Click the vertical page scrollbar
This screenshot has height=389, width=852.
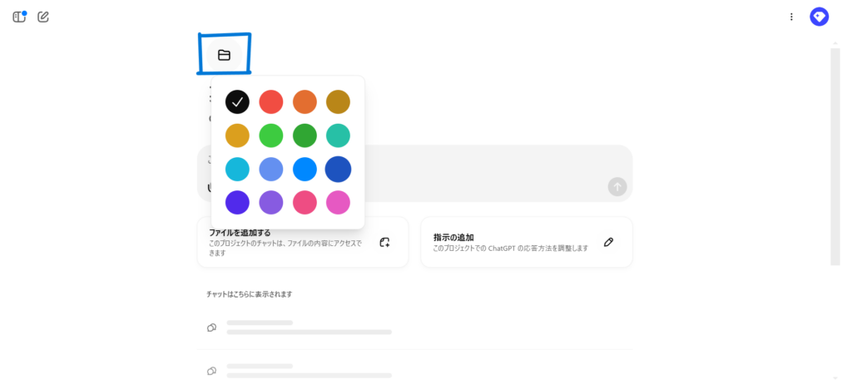(835, 158)
